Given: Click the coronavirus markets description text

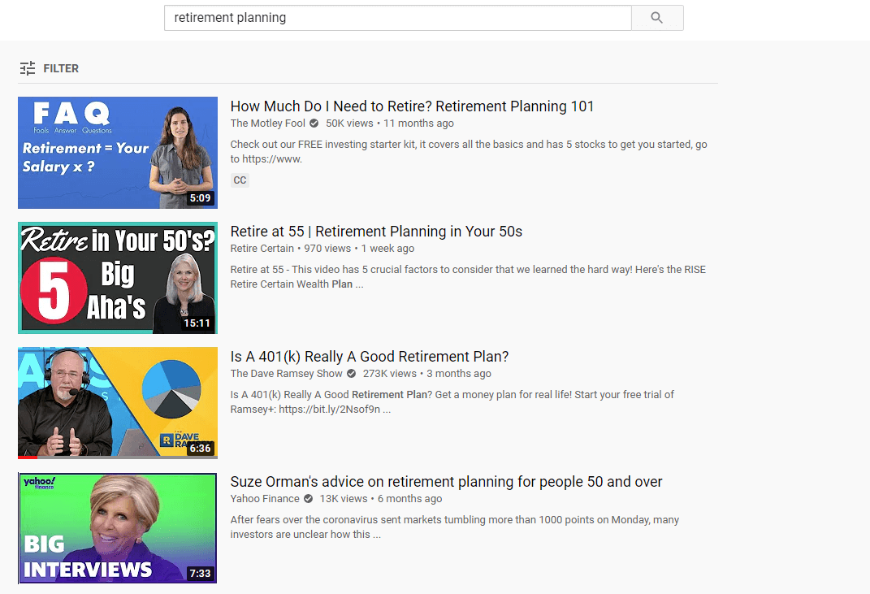Looking at the screenshot, I should tap(454, 527).
